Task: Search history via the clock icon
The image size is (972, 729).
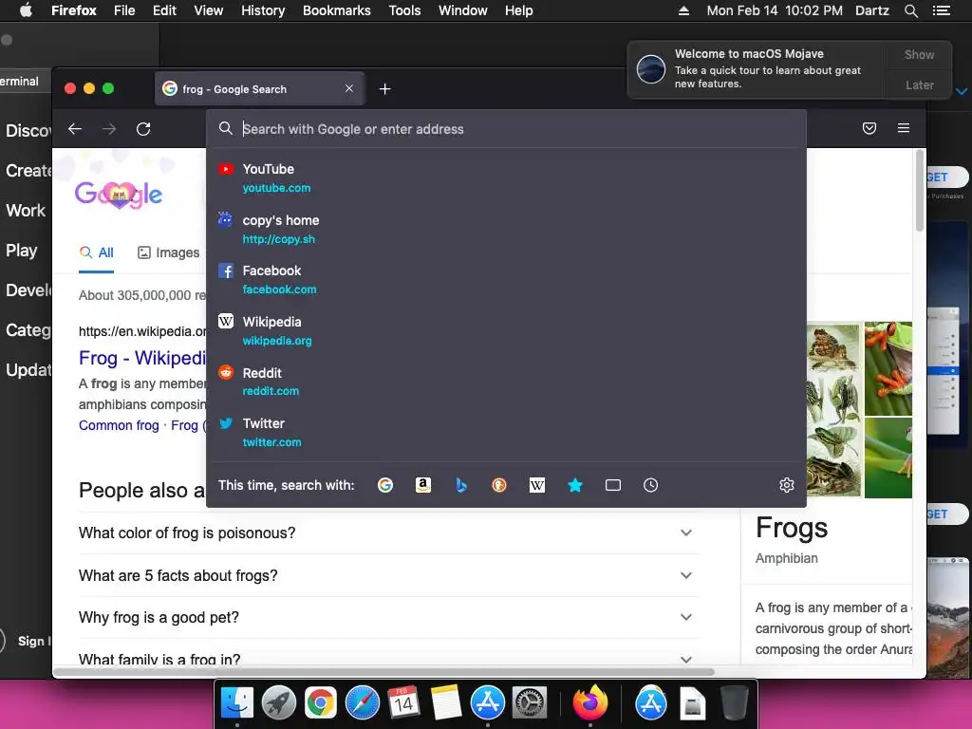Action: coord(650,485)
